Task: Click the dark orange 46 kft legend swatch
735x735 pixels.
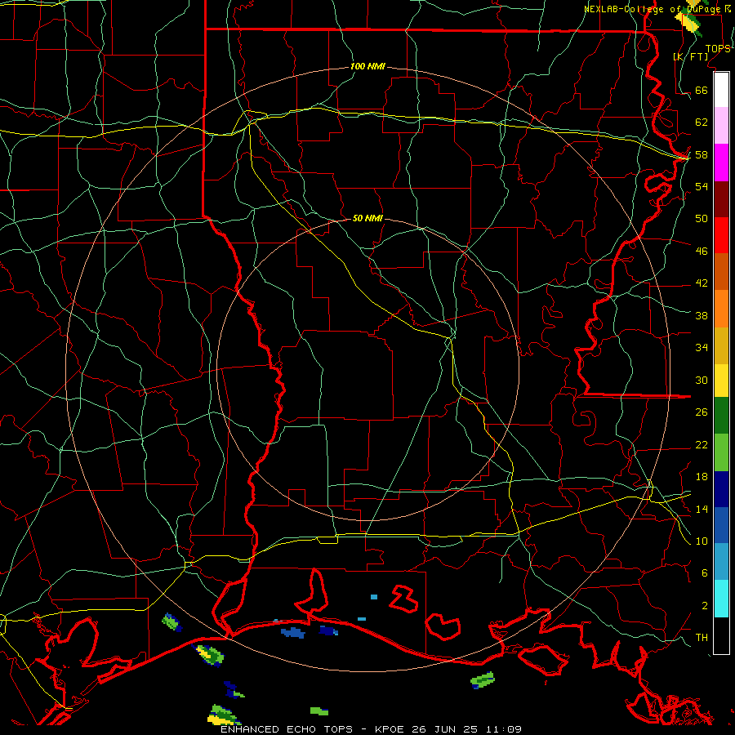Action: (721, 272)
